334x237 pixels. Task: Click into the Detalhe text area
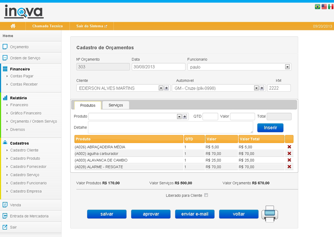pos(170,127)
